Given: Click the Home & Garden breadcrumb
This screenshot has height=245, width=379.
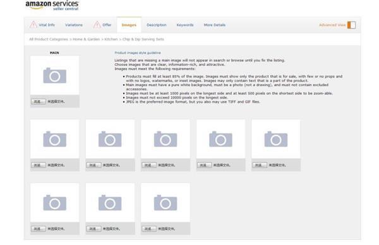Looking at the screenshot, I should [x=86, y=39].
